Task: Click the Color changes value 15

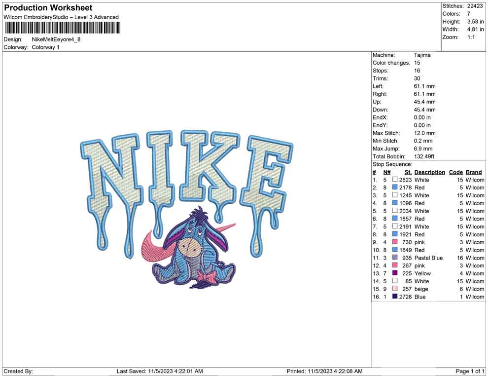Action: pos(417,63)
